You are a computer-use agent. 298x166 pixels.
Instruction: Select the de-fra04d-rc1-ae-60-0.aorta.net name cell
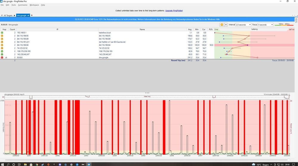pyautogui.click(x=112, y=42)
